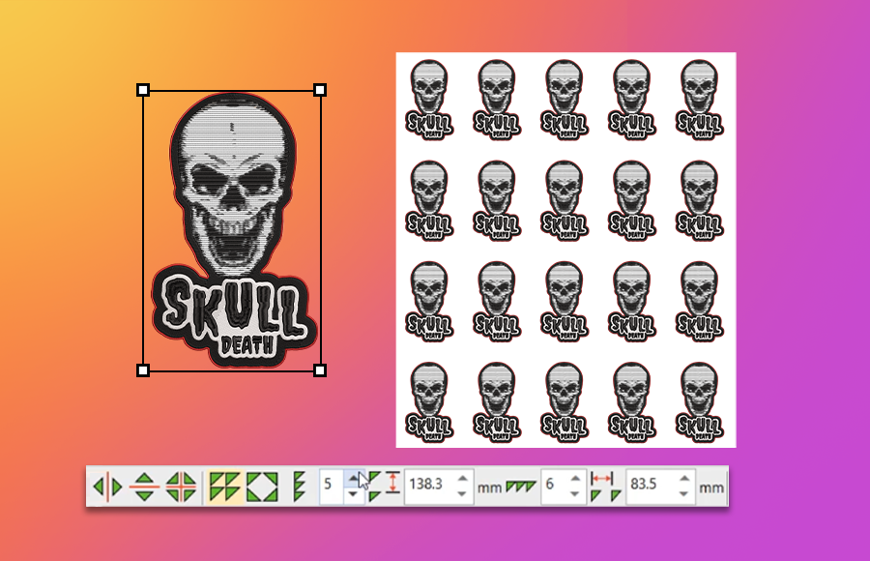
Task: Decrease the 83.5 mm column spacing
Action: pos(683,492)
